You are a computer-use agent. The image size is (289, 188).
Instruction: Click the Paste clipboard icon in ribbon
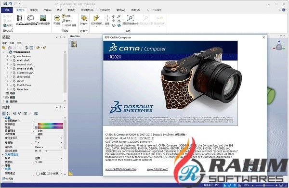[5, 25]
